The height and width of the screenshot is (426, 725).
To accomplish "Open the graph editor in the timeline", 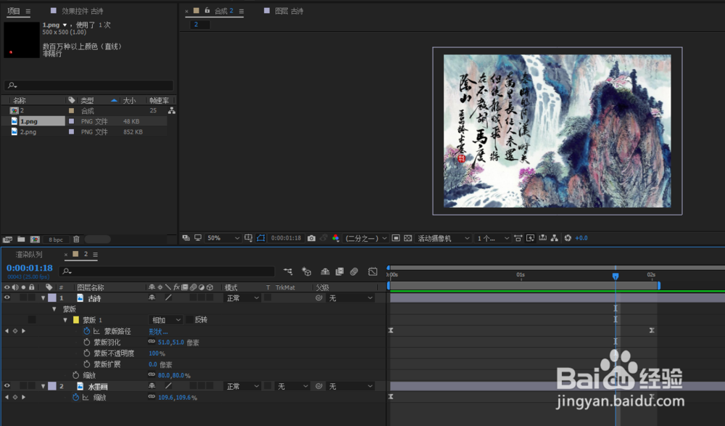I will pos(372,271).
